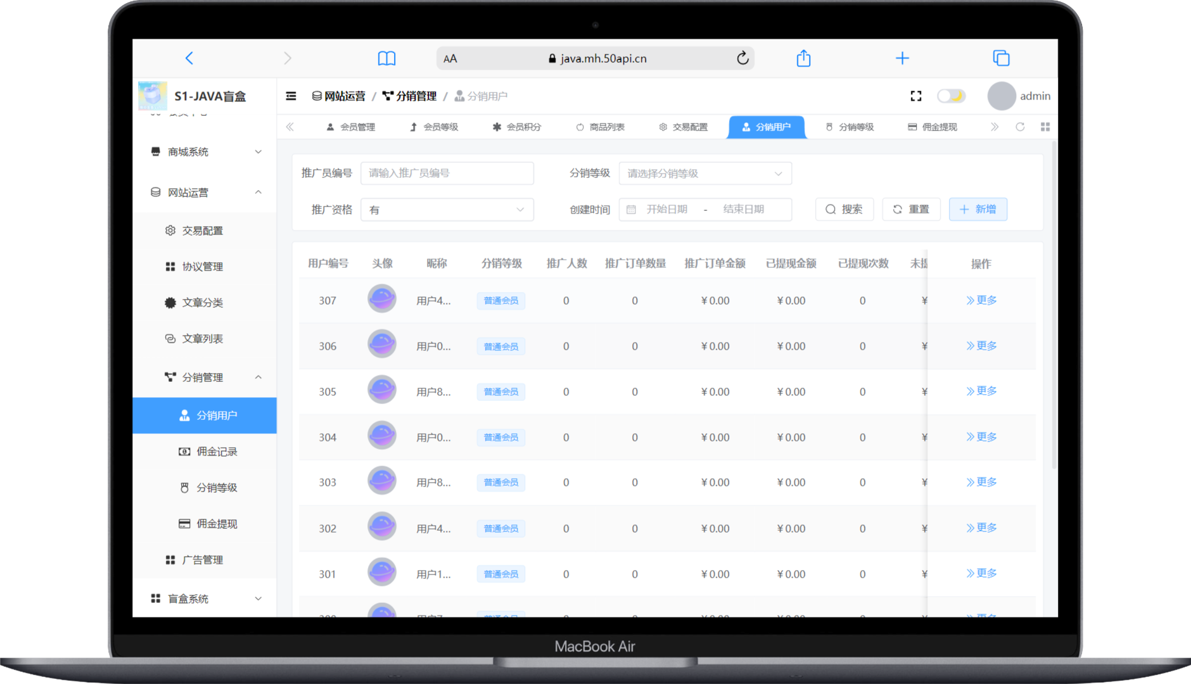1191x684 pixels.
Task: Click the browser share icon
Action: (803, 59)
